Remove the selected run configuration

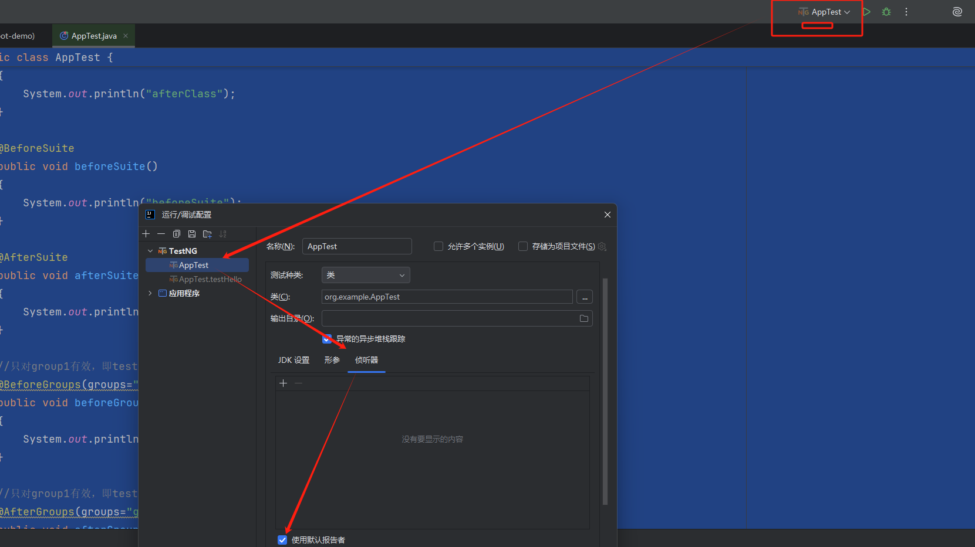pos(161,234)
